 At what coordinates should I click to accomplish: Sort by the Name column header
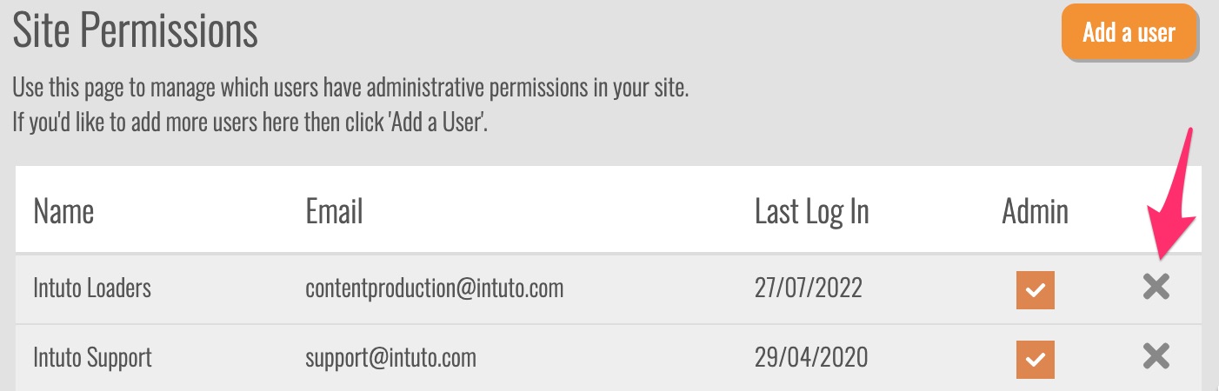click(63, 211)
